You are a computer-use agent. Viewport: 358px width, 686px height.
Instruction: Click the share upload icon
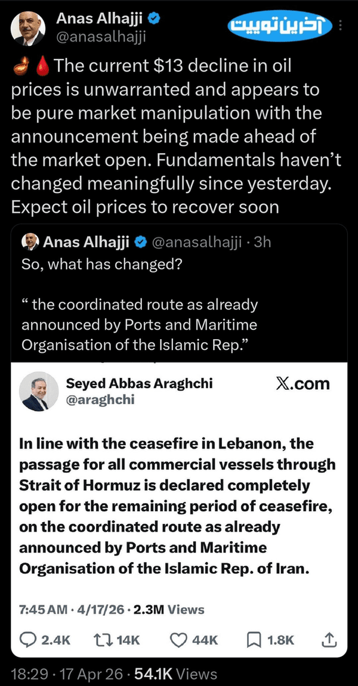click(x=330, y=640)
